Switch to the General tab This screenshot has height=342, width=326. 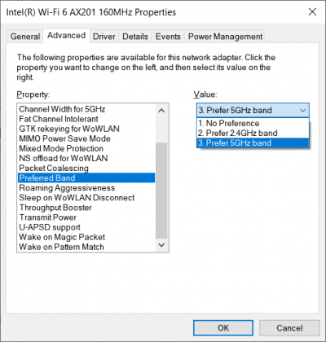pyautogui.click(x=25, y=37)
